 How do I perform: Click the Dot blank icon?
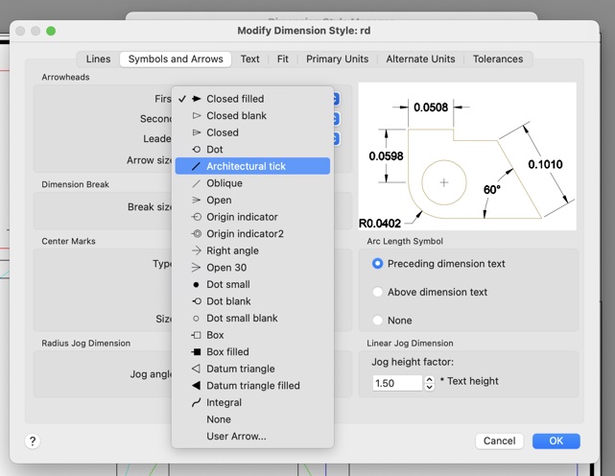197,301
